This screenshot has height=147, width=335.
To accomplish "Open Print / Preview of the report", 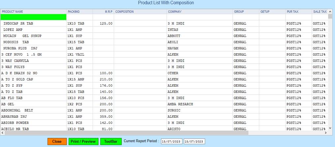I will (x=83, y=141).
